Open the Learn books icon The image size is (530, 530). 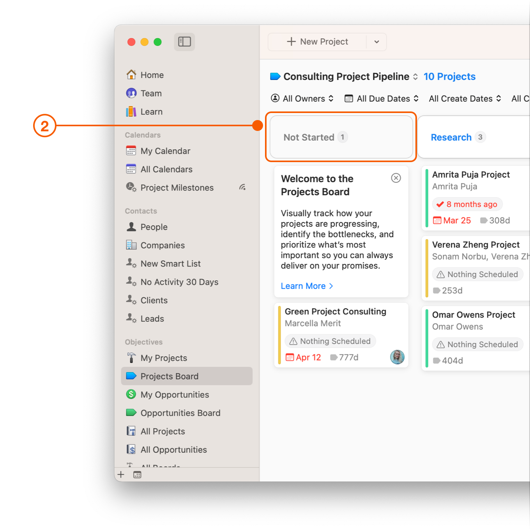point(131,111)
